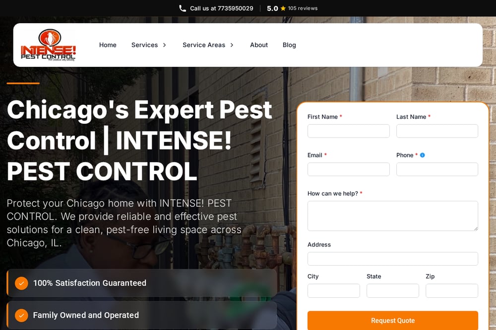Click the Call us at 7735950029 link
Screen dimensions: 496x330
coord(216,8)
